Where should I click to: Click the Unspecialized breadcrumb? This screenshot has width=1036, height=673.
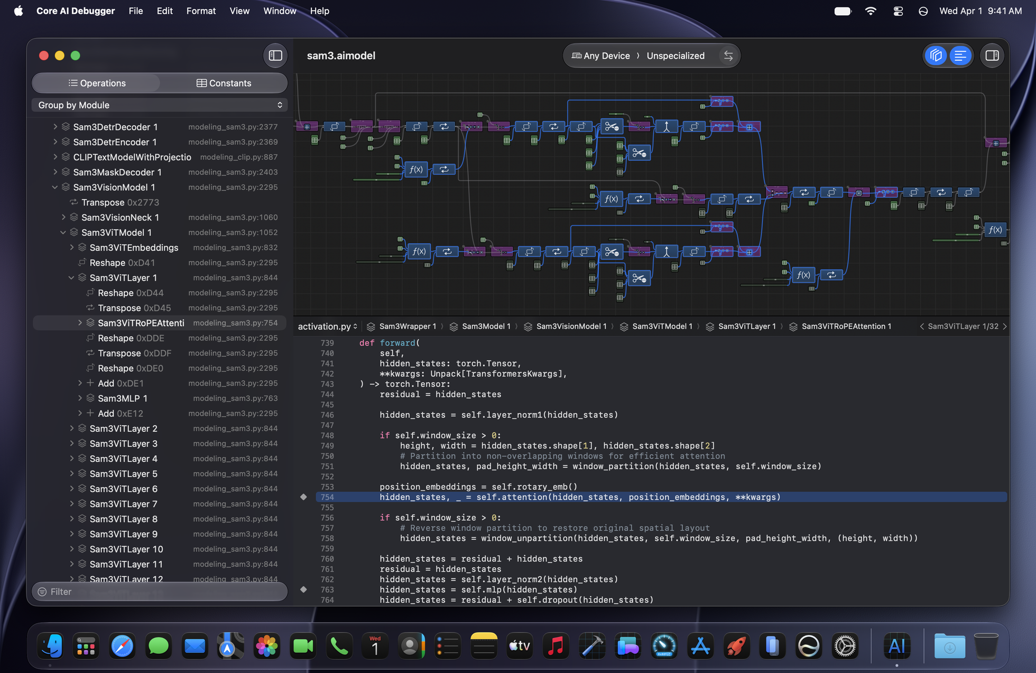point(676,56)
